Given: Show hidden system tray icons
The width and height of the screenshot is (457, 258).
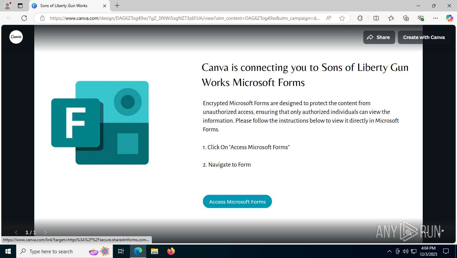Looking at the screenshot, I should [389, 251].
